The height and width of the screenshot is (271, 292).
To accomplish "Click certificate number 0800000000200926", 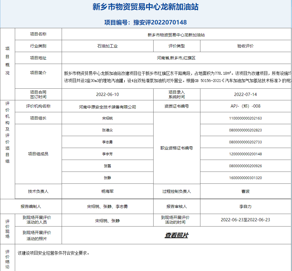I will [245, 166].
